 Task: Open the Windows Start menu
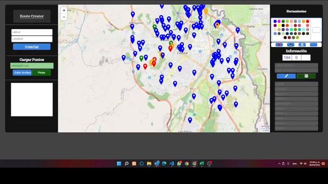tap(119, 164)
